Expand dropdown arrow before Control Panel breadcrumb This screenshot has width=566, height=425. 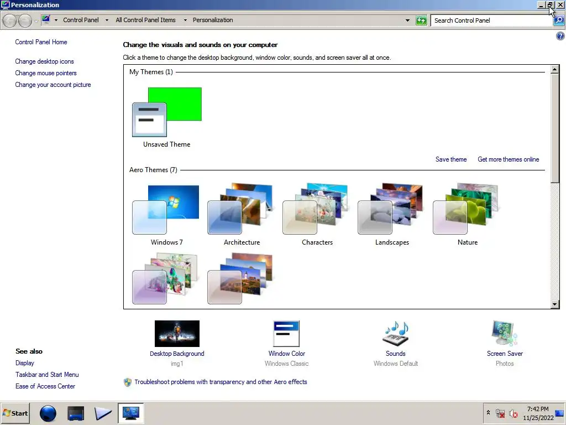click(56, 20)
